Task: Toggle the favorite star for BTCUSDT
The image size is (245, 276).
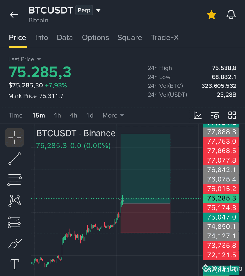Action: coord(211,14)
